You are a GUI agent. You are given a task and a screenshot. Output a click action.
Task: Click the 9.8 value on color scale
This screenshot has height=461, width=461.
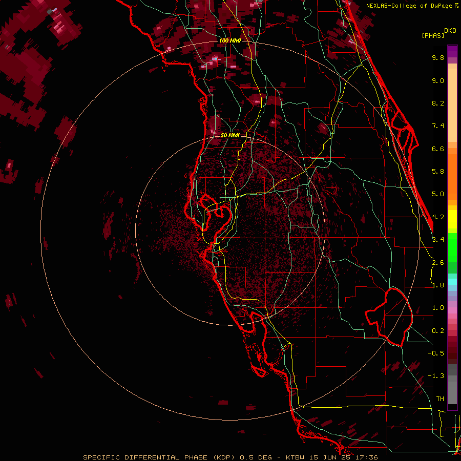pos(438,57)
